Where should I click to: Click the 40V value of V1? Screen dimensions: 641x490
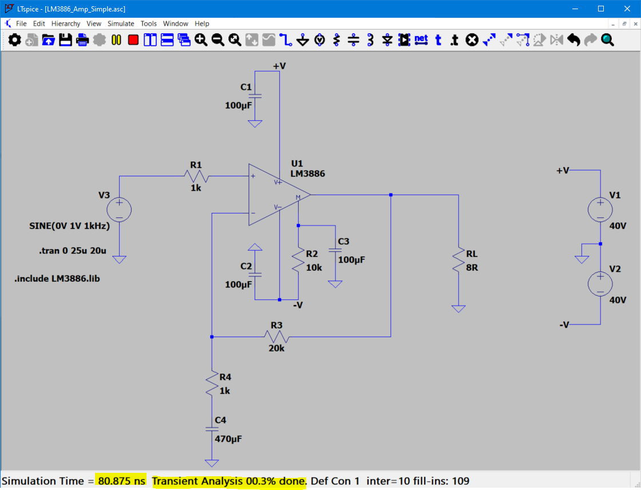click(618, 226)
